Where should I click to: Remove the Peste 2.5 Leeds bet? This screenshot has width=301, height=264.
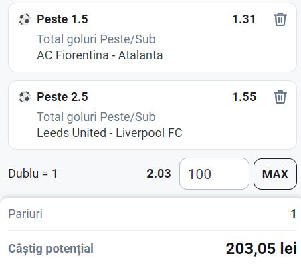click(280, 97)
